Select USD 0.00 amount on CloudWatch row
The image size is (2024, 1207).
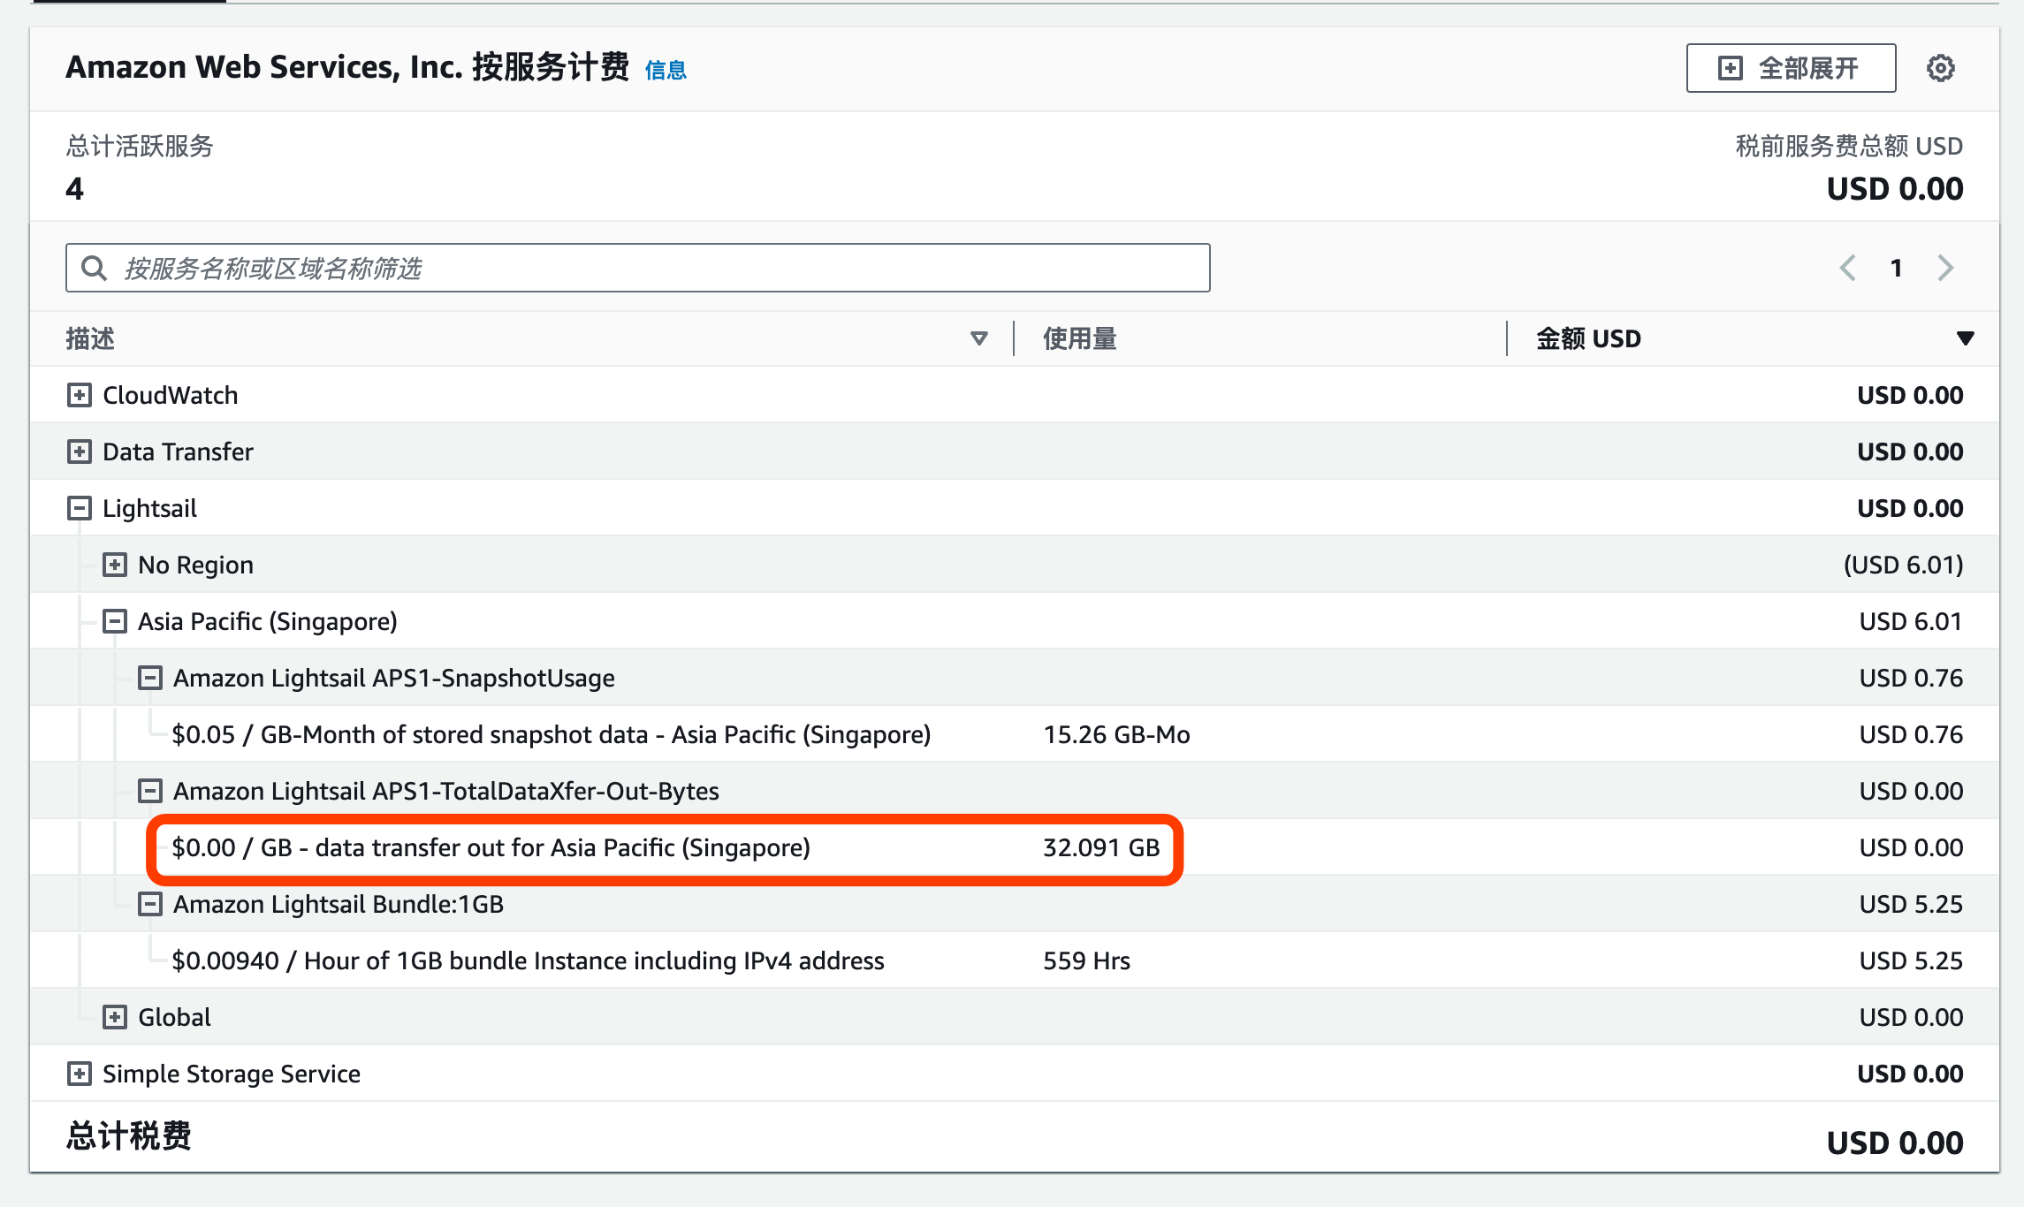point(1910,395)
